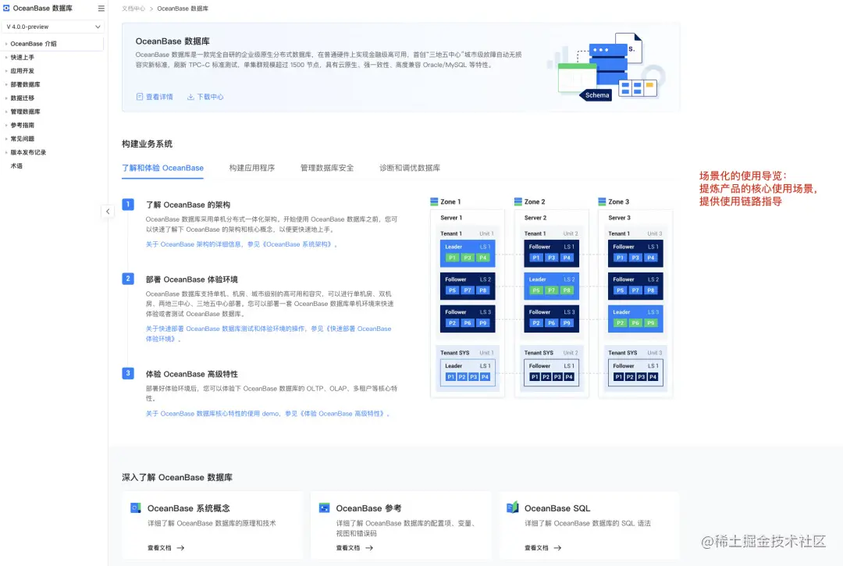This screenshot has width=843, height=566.
Task: Click the Leader LS 1 block in Zone 1 Tenant 1
Action: pyautogui.click(x=468, y=253)
